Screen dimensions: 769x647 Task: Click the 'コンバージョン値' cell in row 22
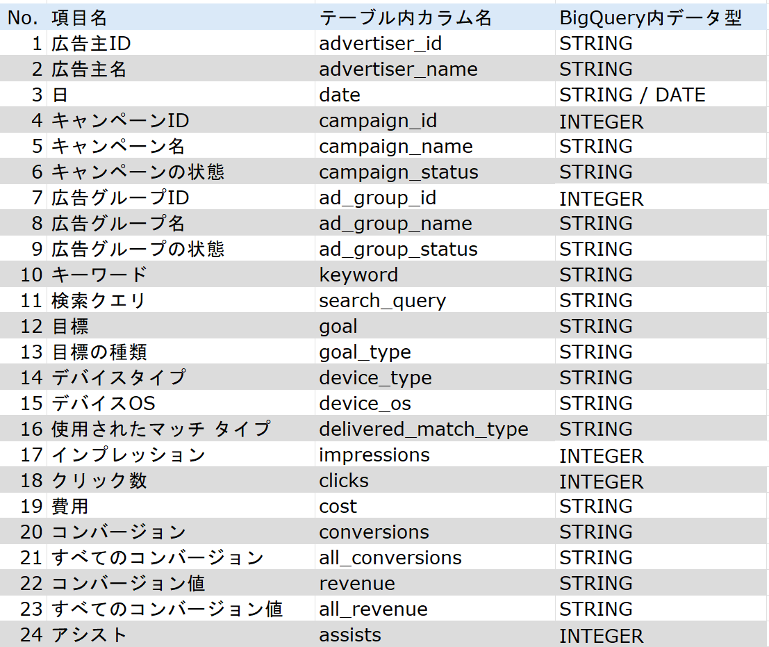[181, 583]
